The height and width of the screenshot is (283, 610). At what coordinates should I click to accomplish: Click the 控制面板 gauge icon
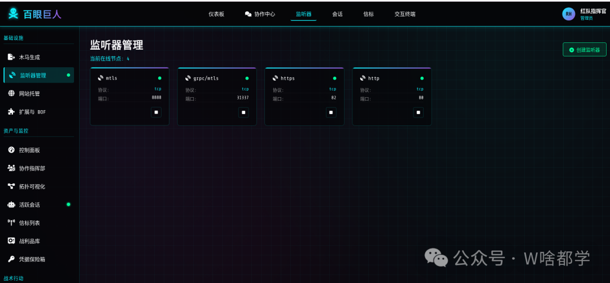click(11, 150)
